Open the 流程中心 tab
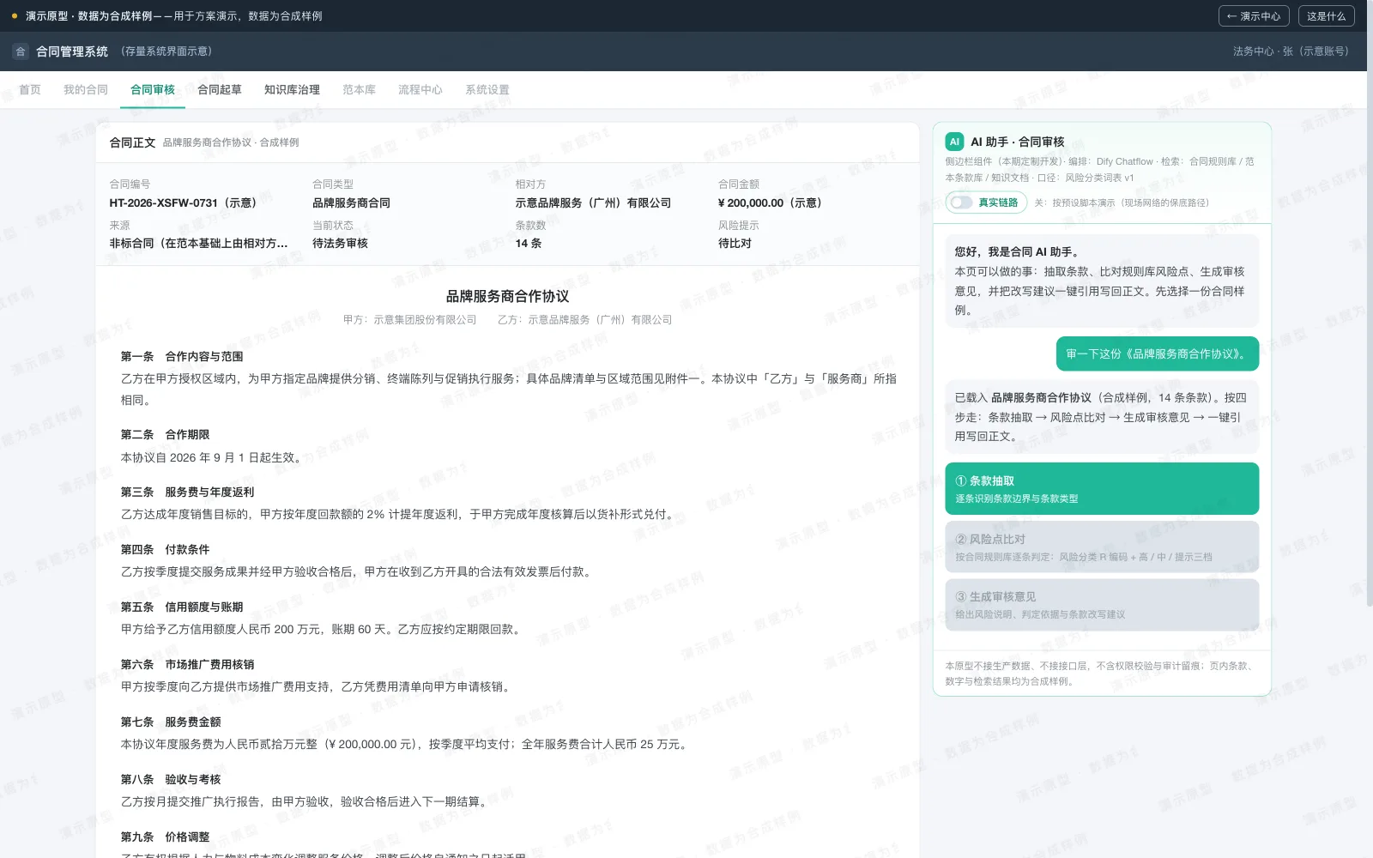 pyautogui.click(x=420, y=89)
